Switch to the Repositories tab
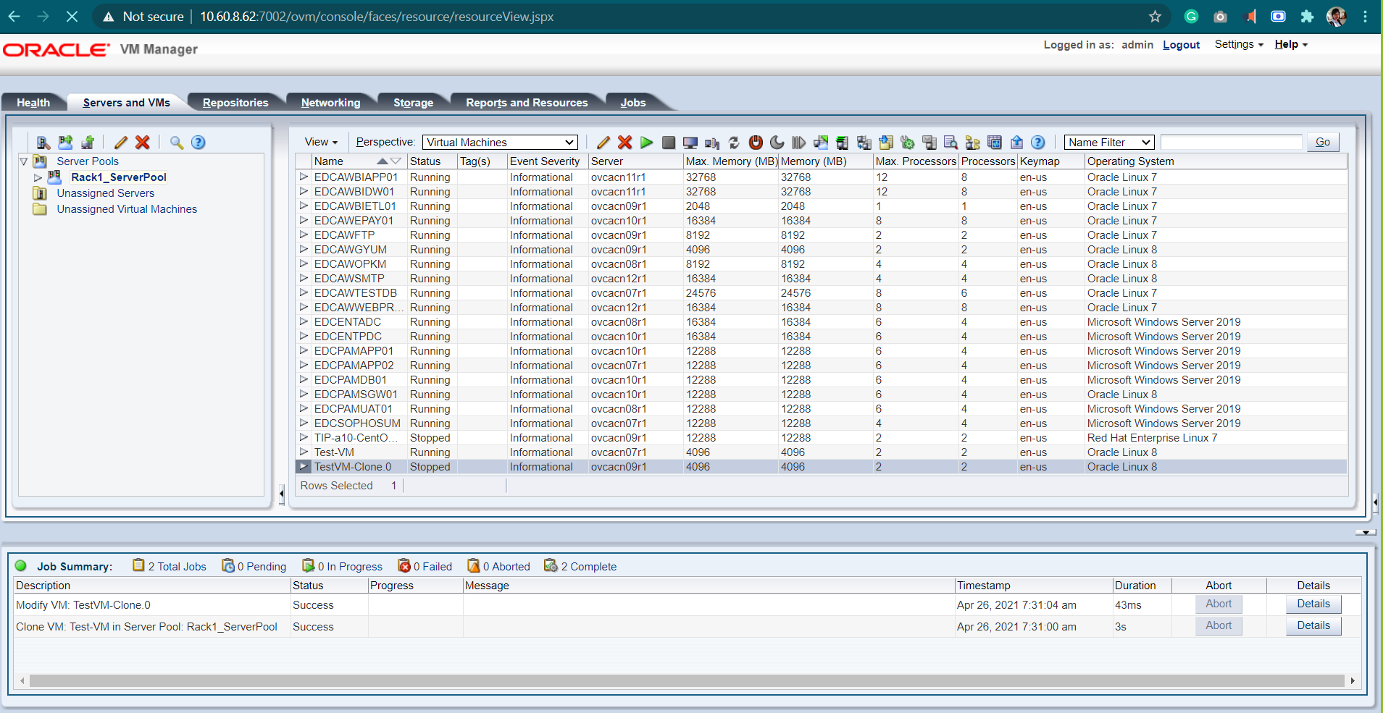The width and height of the screenshot is (1383, 713). (235, 103)
